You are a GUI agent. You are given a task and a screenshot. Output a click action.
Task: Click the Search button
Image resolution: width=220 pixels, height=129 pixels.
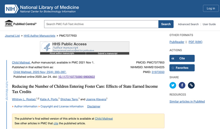click(166, 24)
